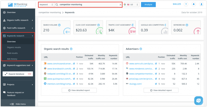Open external link icon for neilpatel.com row
Image resolution: width=207 pixels, height=107 pixels.
tap(74, 74)
